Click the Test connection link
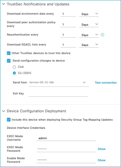Screen dimensions: 121x167 (106, 83)
